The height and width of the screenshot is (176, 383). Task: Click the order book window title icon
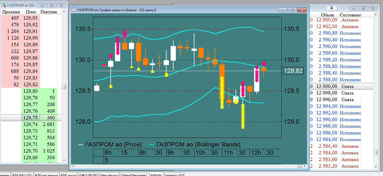coord(4,5)
